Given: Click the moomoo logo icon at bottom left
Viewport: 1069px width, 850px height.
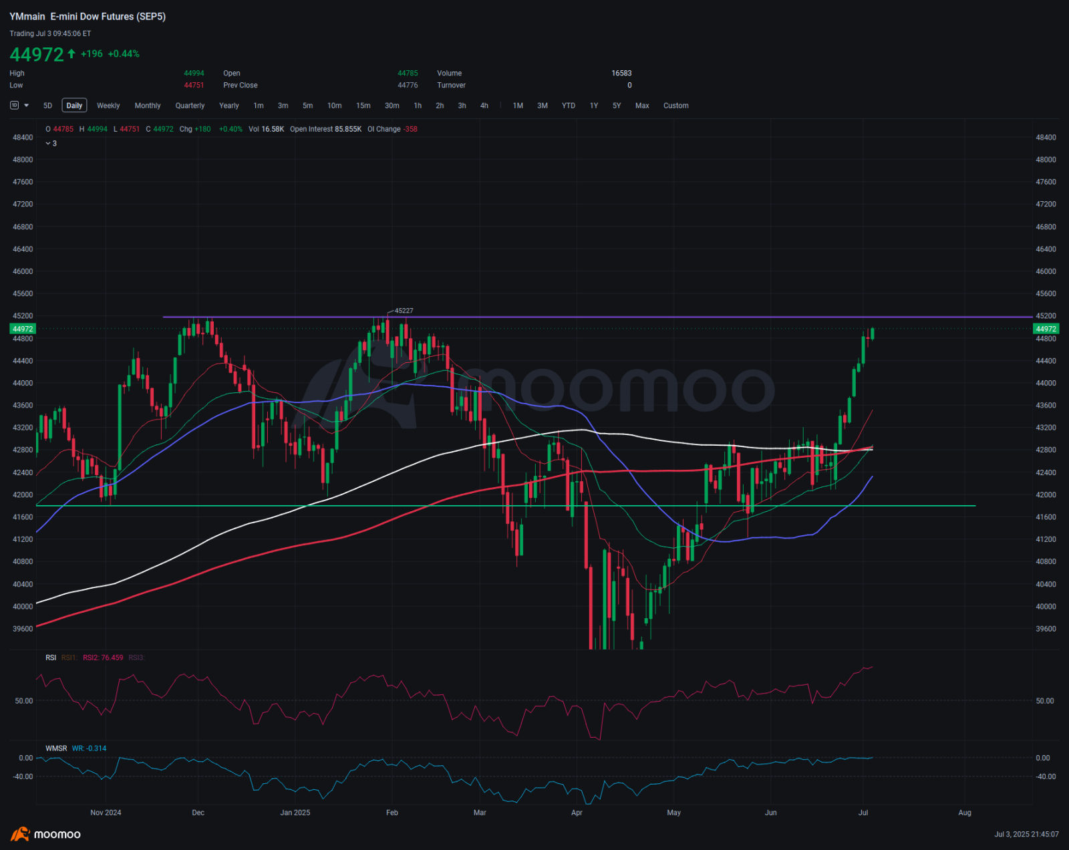Looking at the screenshot, I should (x=20, y=834).
